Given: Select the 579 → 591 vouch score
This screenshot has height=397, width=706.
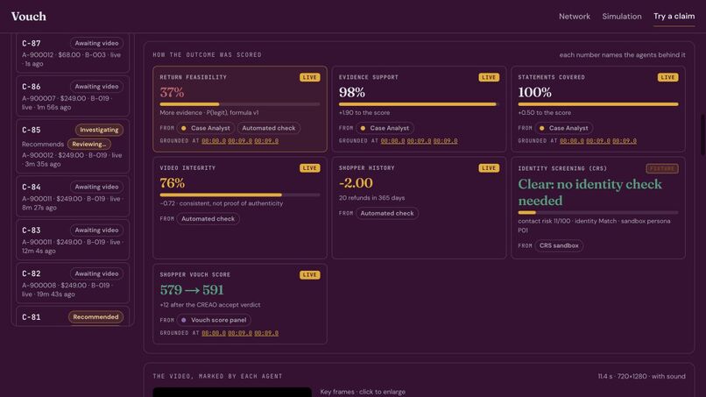Looking at the screenshot, I should coord(192,290).
